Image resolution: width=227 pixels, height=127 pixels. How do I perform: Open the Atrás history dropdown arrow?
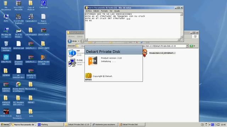[79, 41]
